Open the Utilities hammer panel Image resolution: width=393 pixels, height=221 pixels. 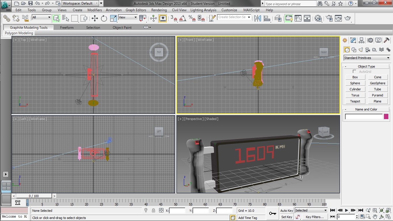tap(387, 40)
